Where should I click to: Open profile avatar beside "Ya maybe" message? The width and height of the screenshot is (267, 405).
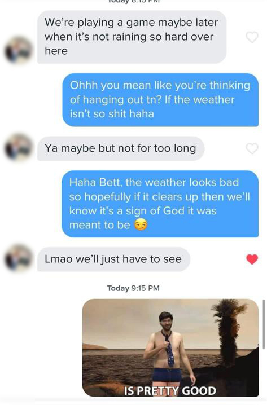(19, 147)
